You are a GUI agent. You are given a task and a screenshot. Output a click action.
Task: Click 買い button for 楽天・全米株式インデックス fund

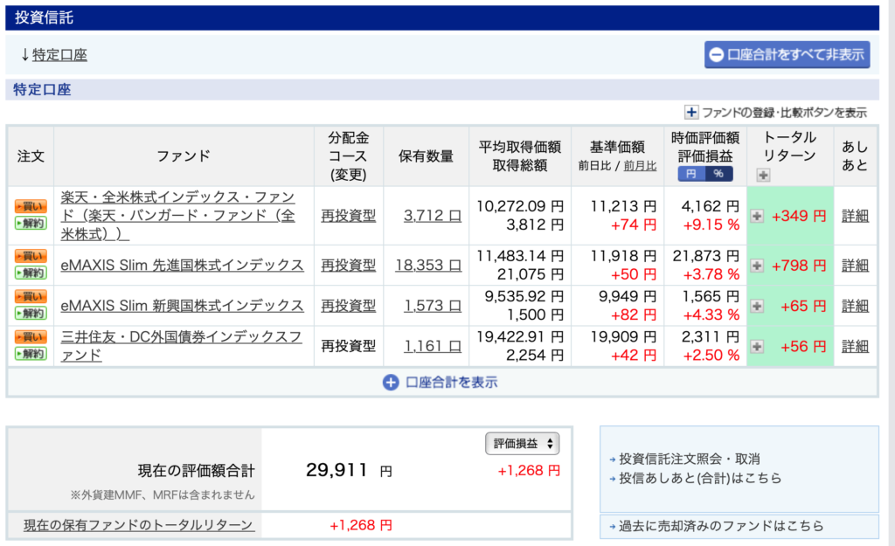[x=31, y=206]
